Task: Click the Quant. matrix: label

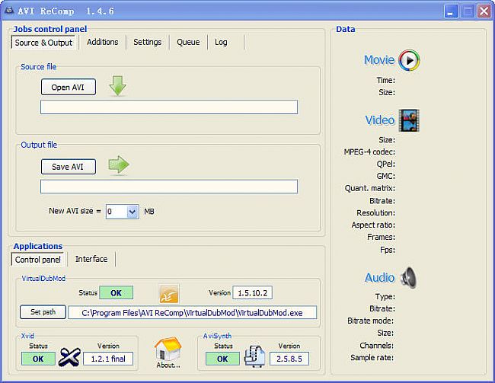Action: coord(369,188)
